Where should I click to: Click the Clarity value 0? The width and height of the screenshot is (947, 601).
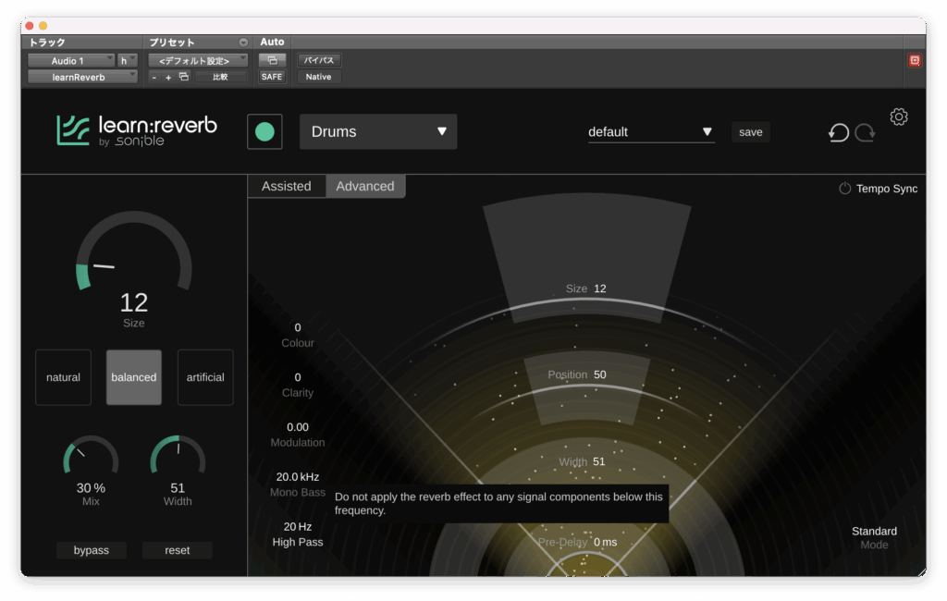coord(298,377)
